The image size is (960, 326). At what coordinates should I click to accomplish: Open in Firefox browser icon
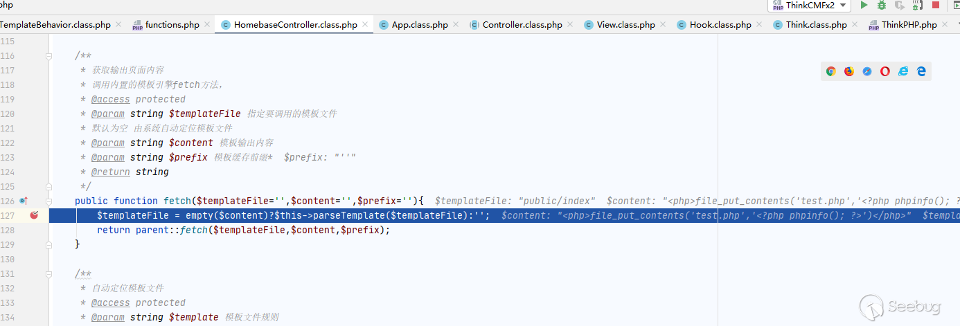[x=849, y=71]
